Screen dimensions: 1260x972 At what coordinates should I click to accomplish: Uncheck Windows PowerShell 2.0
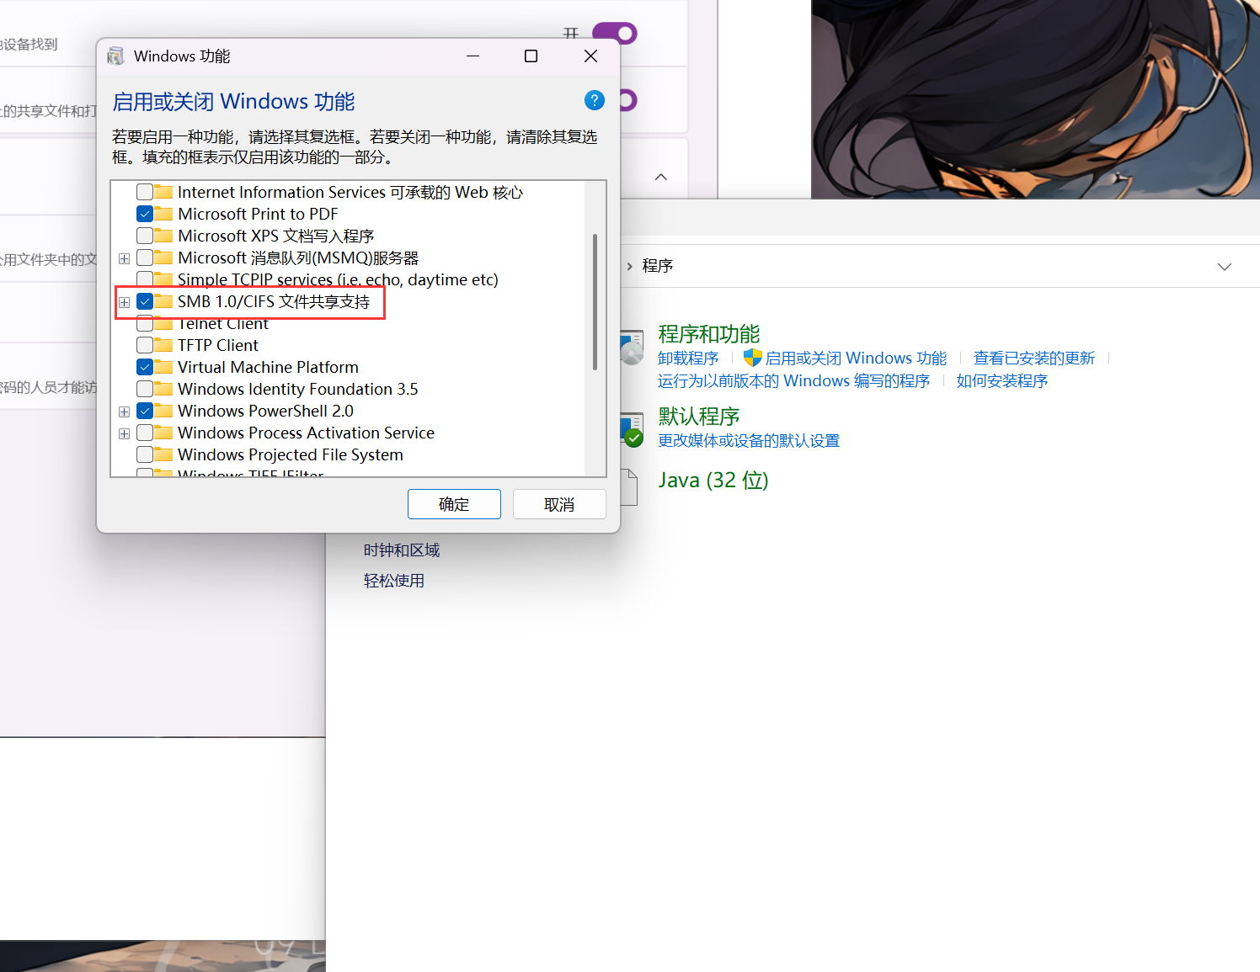pyautogui.click(x=145, y=411)
